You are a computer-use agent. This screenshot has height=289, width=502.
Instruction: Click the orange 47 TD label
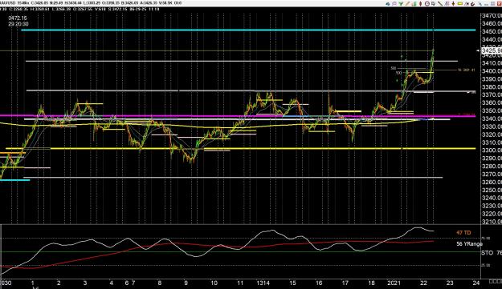pyautogui.click(x=463, y=233)
